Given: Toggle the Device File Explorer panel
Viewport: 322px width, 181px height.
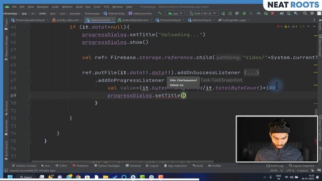Looking at the screenshot, I should tap(320, 128).
